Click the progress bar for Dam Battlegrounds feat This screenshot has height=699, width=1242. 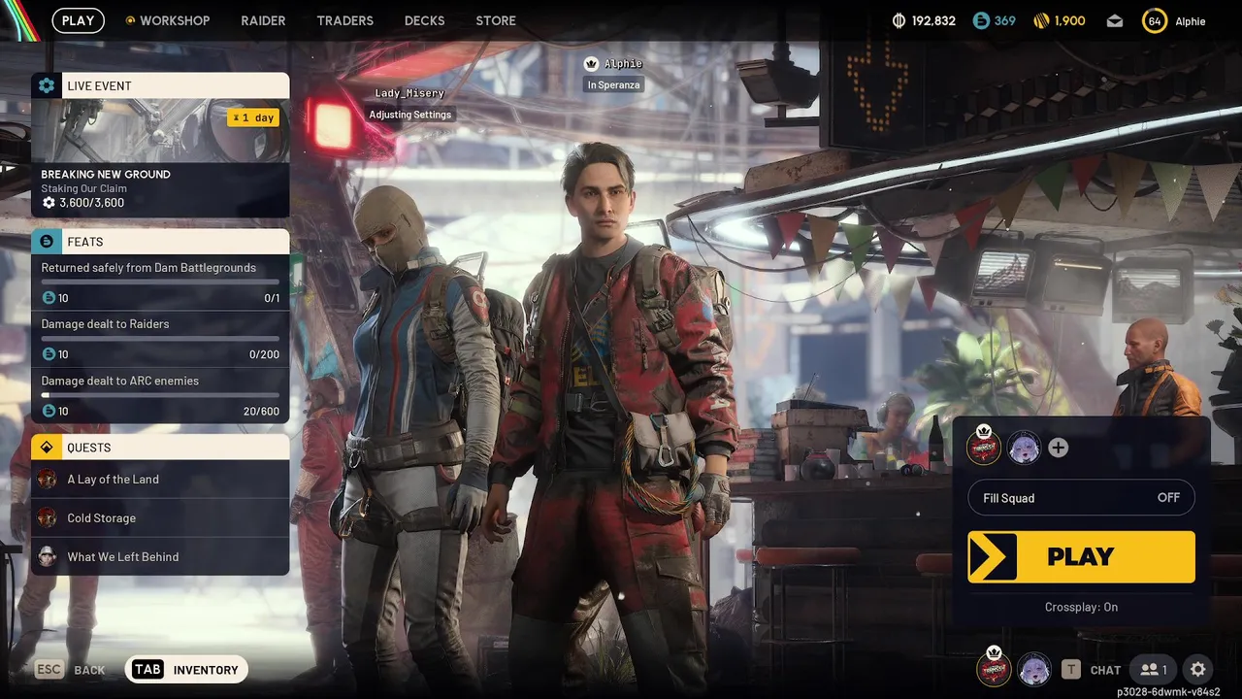(x=160, y=283)
